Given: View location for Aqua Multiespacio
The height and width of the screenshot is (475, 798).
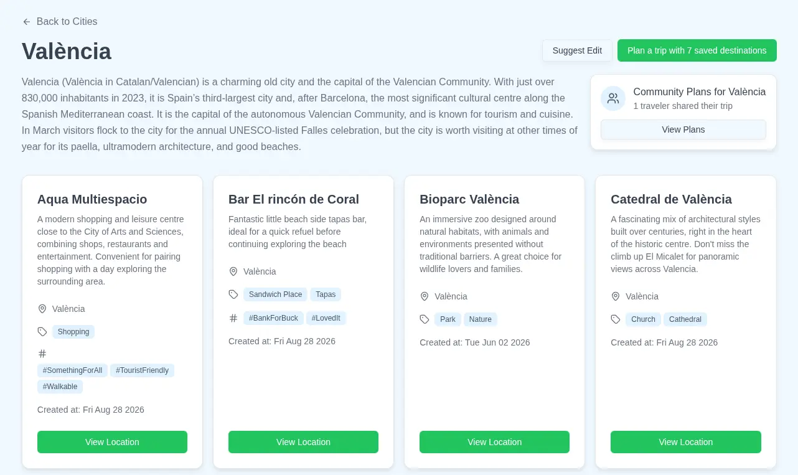Looking at the screenshot, I should coord(112,442).
